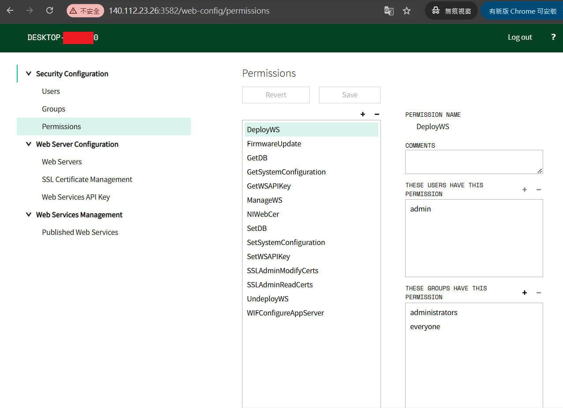Select the NIWebCer permission
Viewport: 563px width, 408px height.
coord(311,214)
